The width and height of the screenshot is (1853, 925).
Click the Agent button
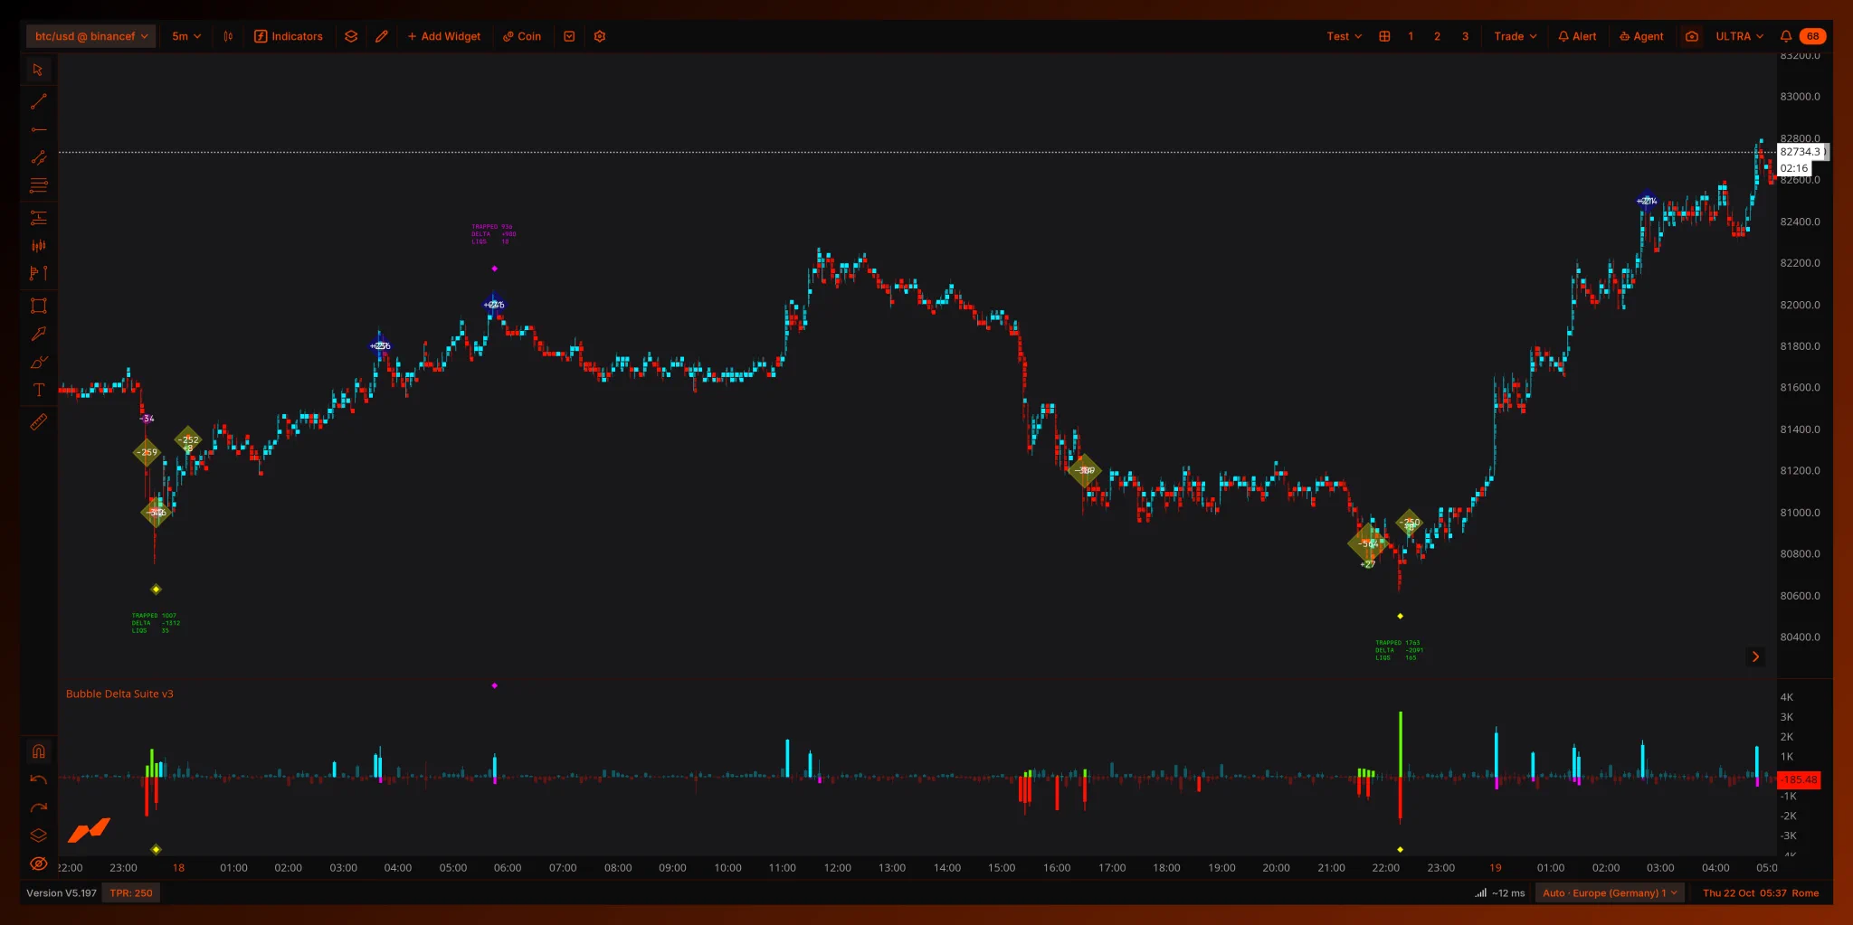(x=1641, y=36)
